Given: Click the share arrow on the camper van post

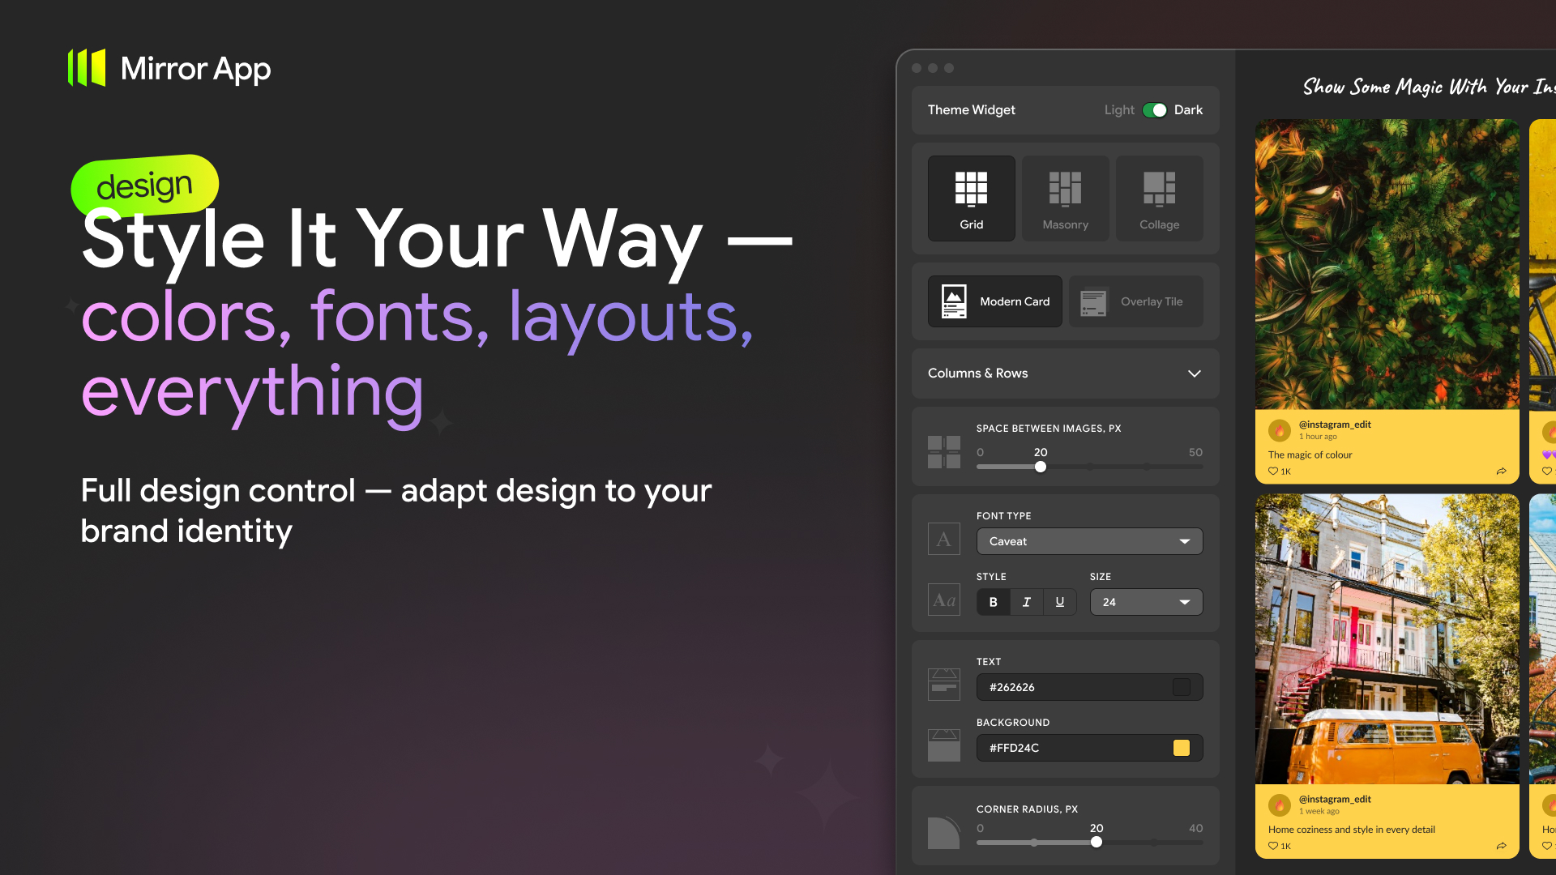Looking at the screenshot, I should [1502, 846].
